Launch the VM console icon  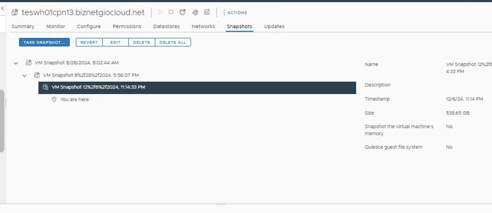pyautogui.click(x=183, y=12)
